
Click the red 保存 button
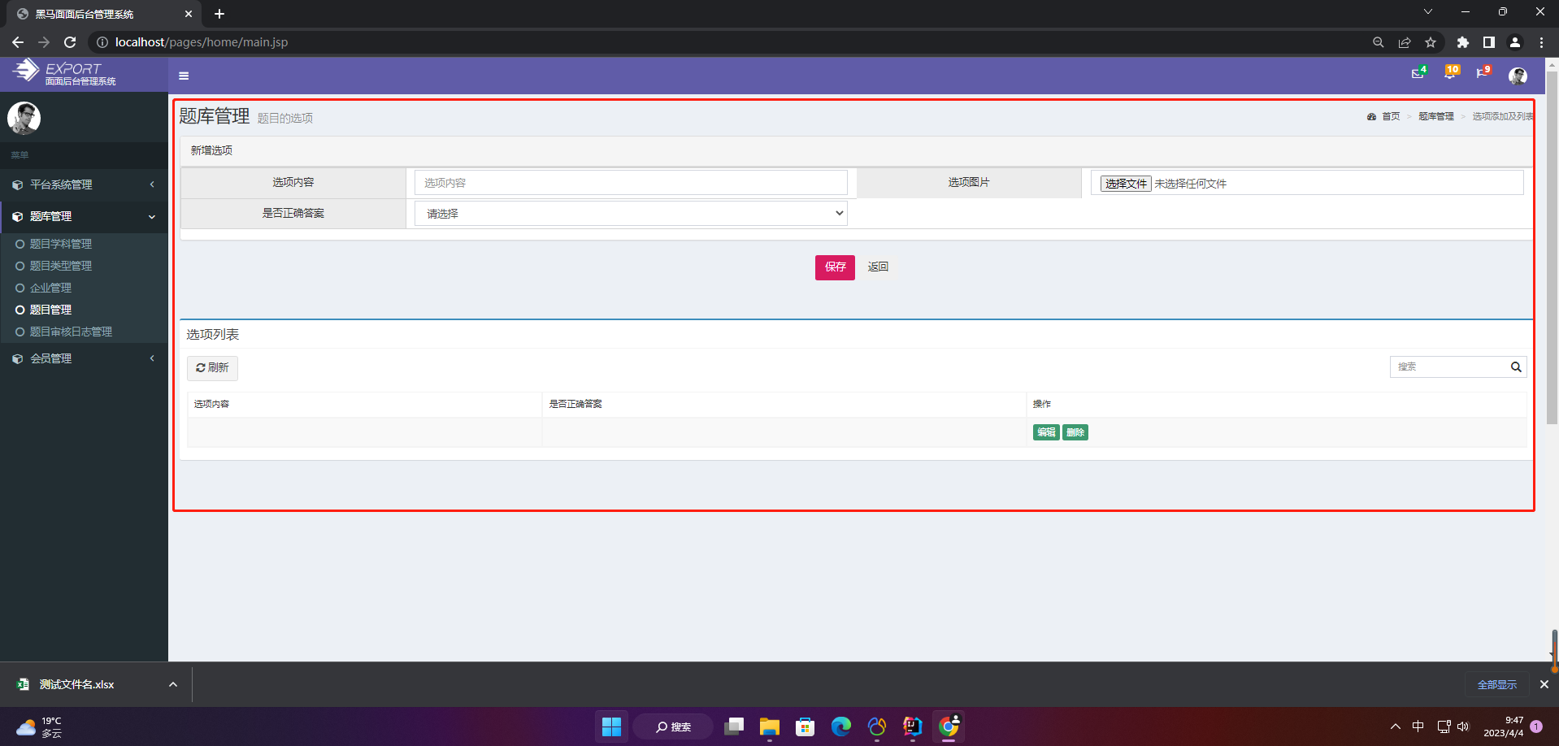point(835,267)
